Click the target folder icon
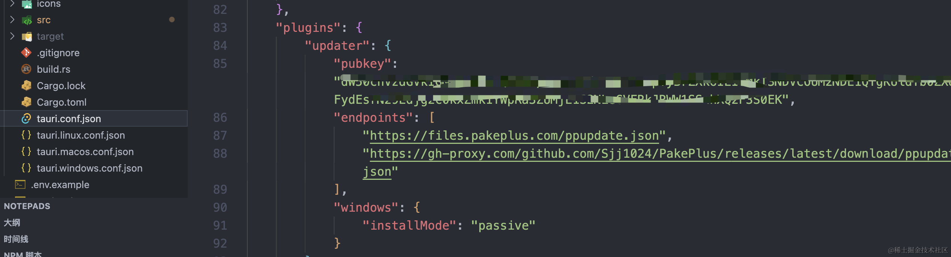 pyautogui.click(x=27, y=37)
